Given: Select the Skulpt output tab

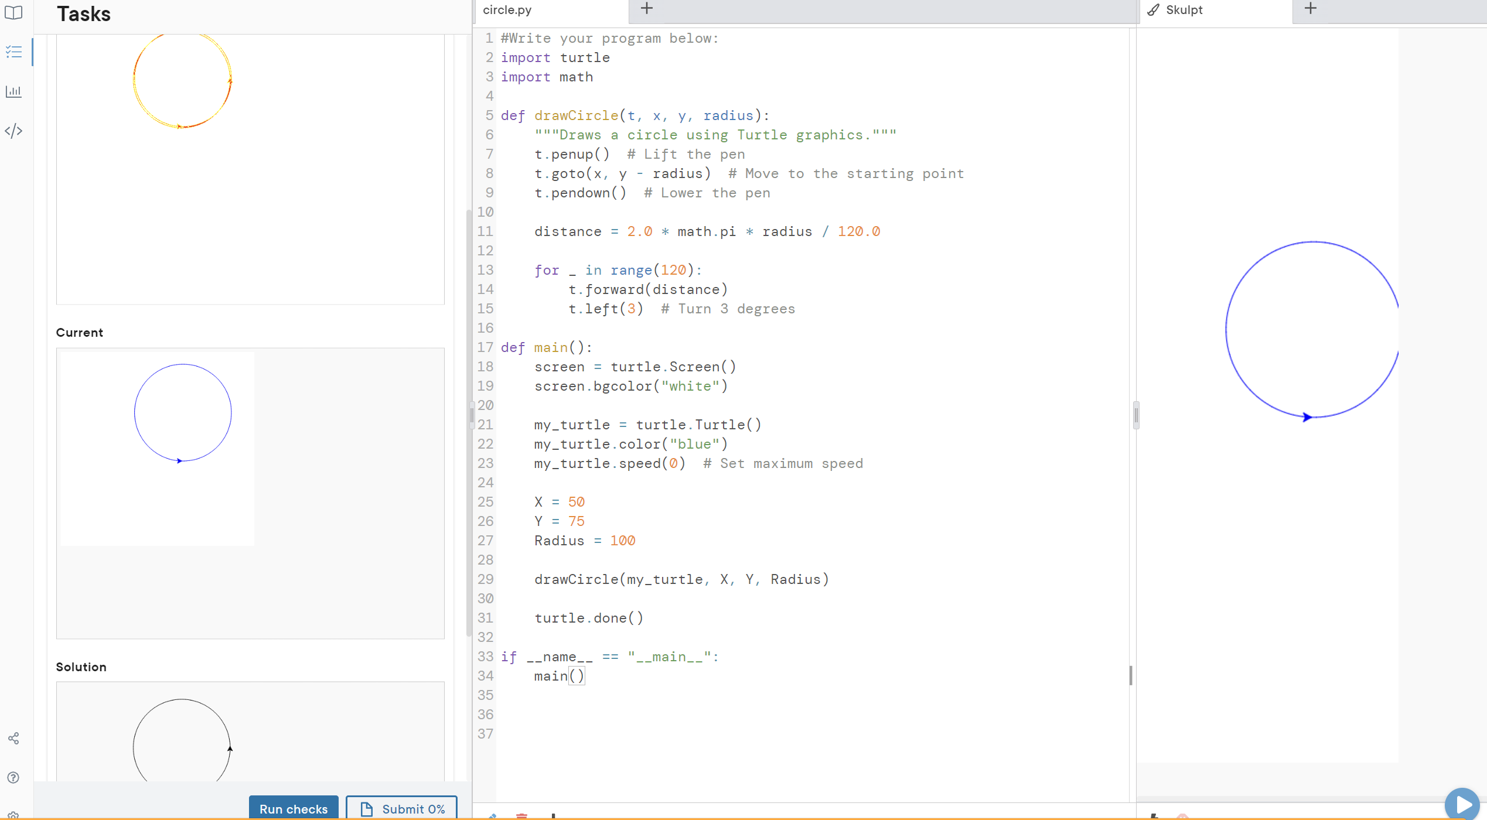Looking at the screenshot, I should tap(1184, 9).
